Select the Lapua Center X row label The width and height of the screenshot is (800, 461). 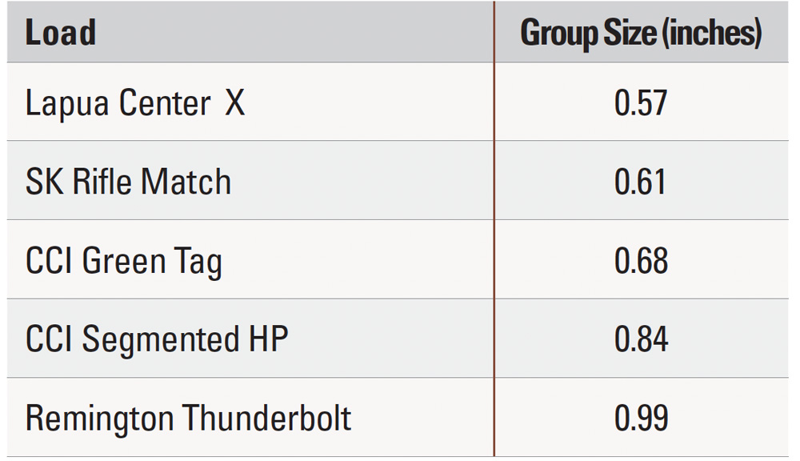click(x=135, y=102)
